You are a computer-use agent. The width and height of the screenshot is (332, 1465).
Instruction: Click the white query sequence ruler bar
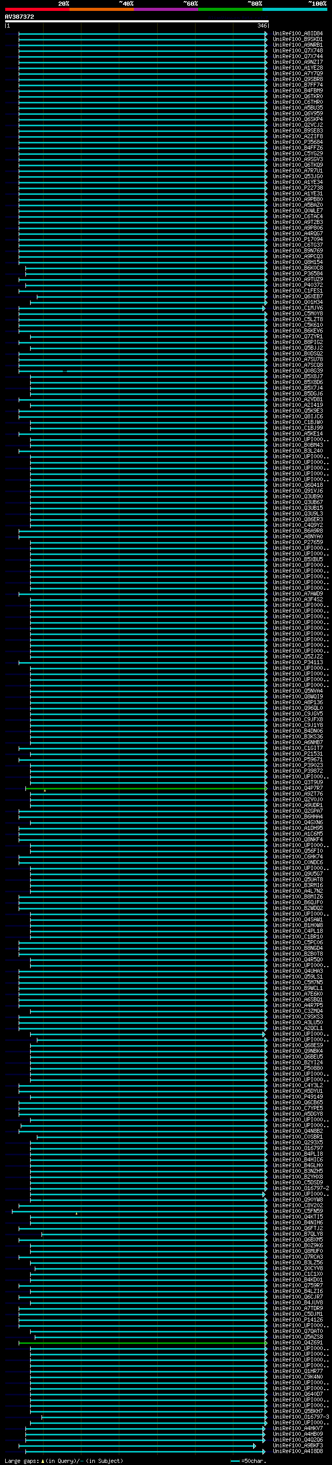[137, 22]
